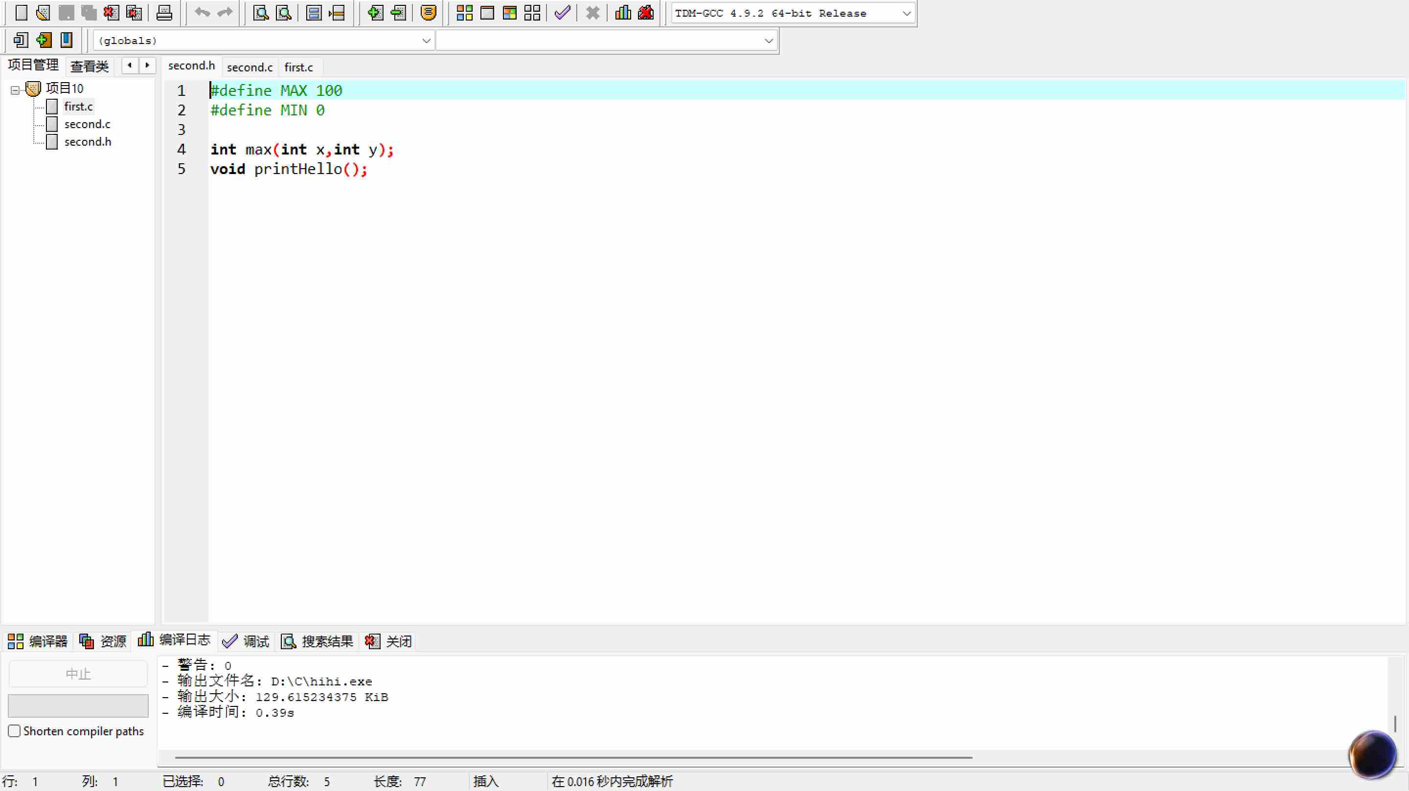Image resolution: width=1409 pixels, height=791 pixels.
Task: Click the 关闭 close panel button
Action: pos(389,641)
